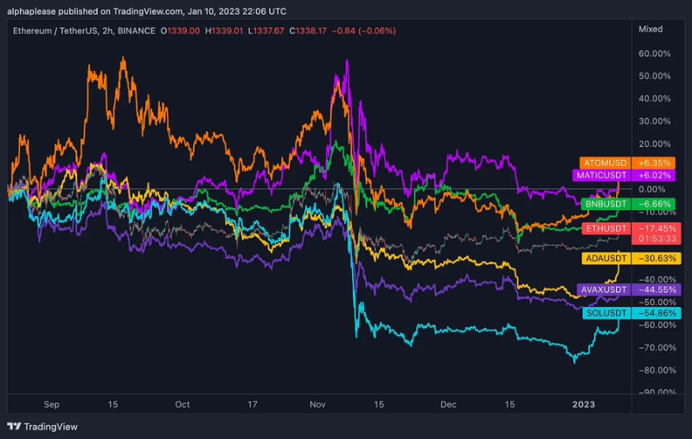Select the MATICUSDT purple label
The height and width of the screenshot is (439, 692).
click(601, 175)
